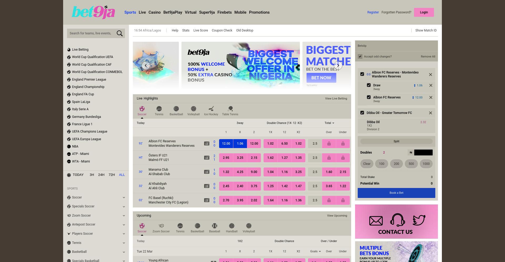This screenshot has width=505, height=262.
Task: Select Ice Hockey icon in Live Highlights
Action: [x=211, y=109]
